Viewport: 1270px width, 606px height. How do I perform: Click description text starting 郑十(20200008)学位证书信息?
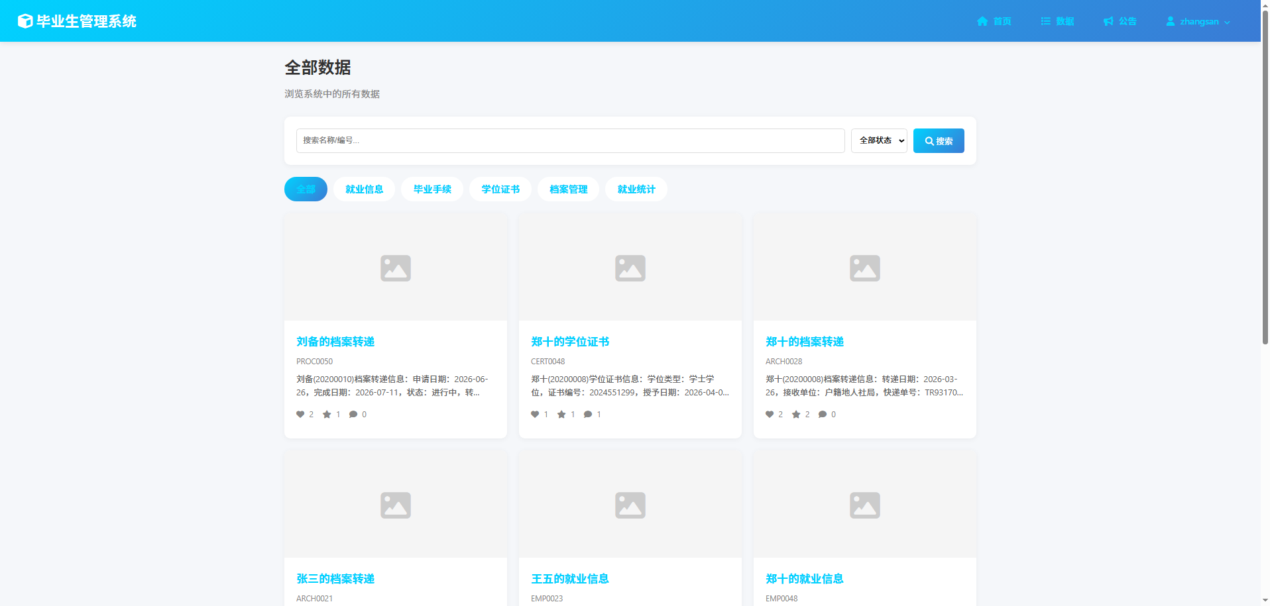[x=630, y=386]
